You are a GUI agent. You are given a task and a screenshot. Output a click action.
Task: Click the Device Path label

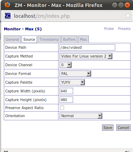pyautogui.click(x=16, y=47)
